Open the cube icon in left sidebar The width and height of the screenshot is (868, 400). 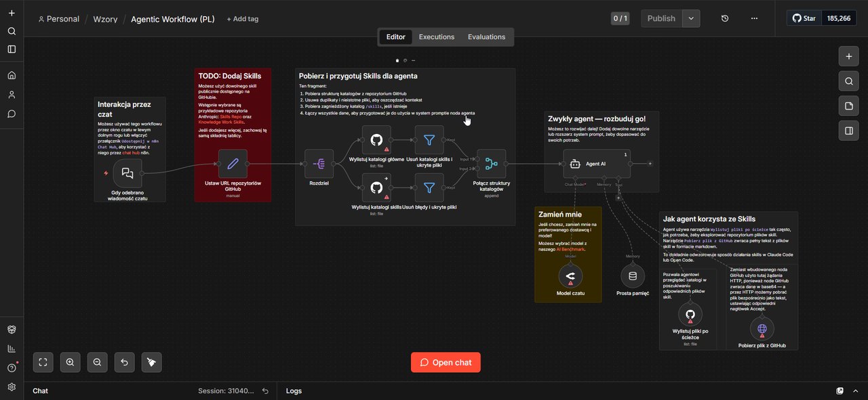[12, 330]
